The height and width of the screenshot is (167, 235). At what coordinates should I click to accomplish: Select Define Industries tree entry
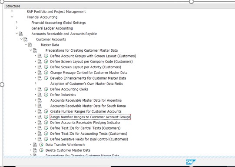pos(63,95)
